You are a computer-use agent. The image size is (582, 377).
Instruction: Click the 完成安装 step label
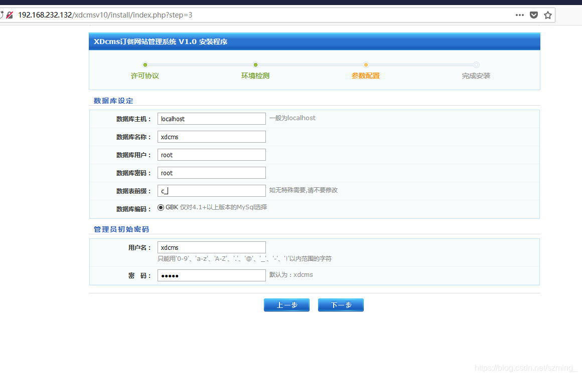(476, 76)
